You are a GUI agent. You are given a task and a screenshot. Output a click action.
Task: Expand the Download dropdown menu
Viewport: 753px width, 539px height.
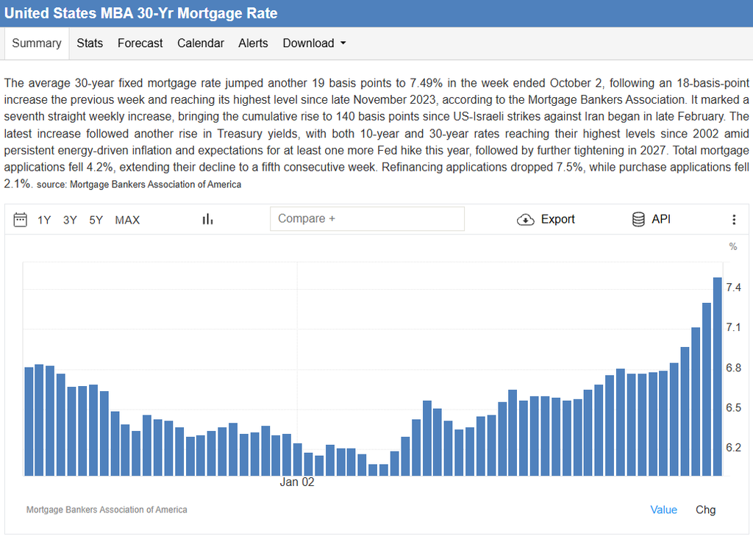(x=314, y=43)
